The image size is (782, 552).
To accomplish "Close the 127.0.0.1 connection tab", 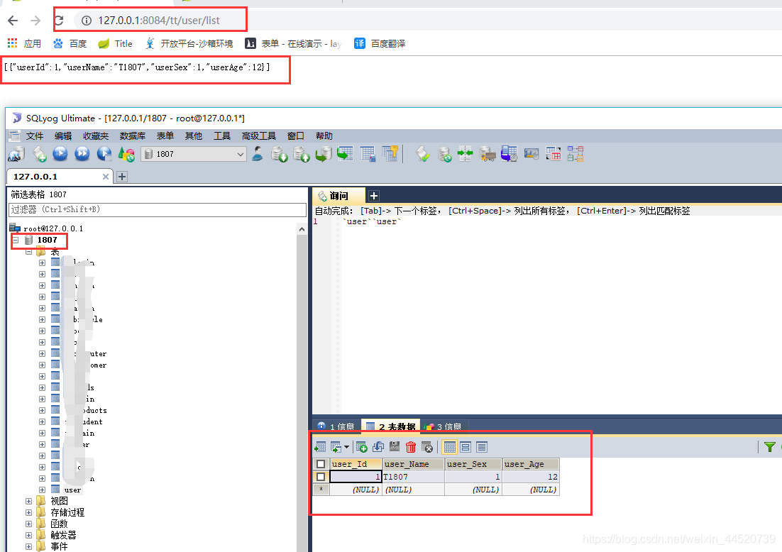I will click(105, 177).
